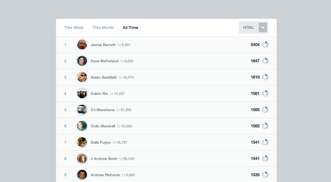Click the donut chart icon beside 1565
The height and width of the screenshot is (182, 331).
coord(265,110)
